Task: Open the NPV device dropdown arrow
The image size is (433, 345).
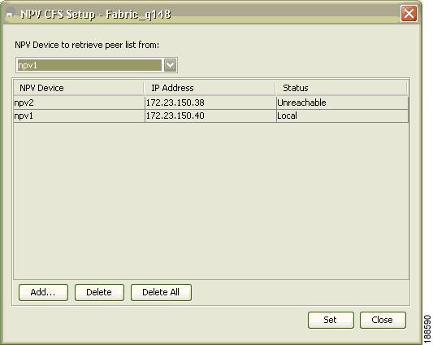Action: click(x=170, y=65)
